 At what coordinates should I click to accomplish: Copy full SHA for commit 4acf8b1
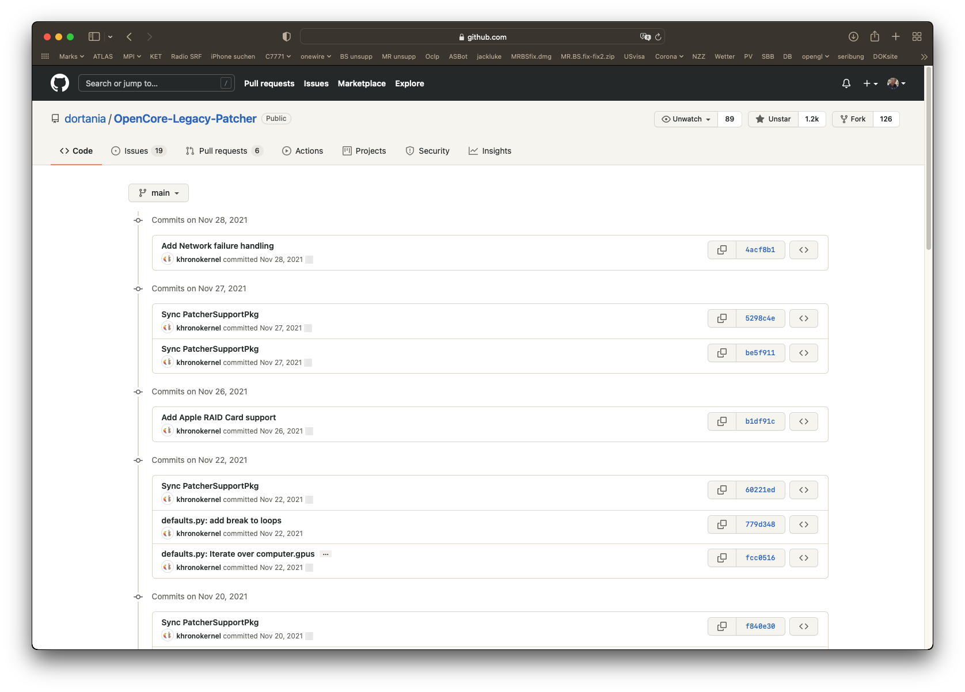point(722,250)
